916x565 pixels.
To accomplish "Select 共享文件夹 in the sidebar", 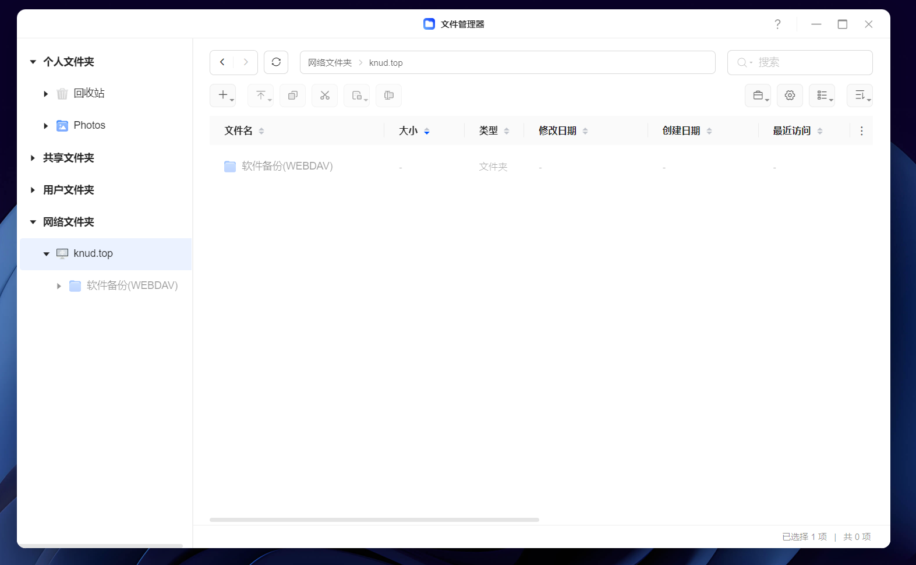I will point(69,158).
